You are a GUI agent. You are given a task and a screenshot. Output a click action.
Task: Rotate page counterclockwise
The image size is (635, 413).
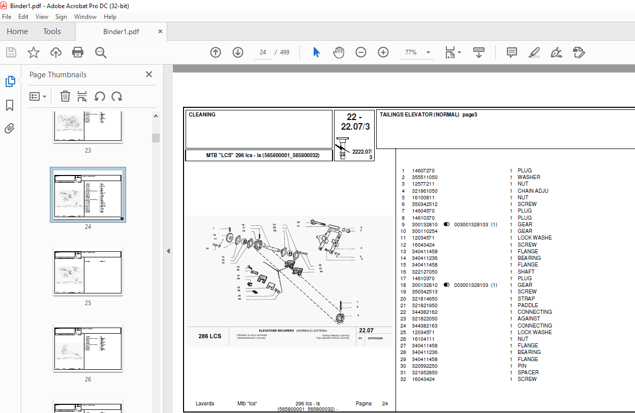tap(100, 96)
